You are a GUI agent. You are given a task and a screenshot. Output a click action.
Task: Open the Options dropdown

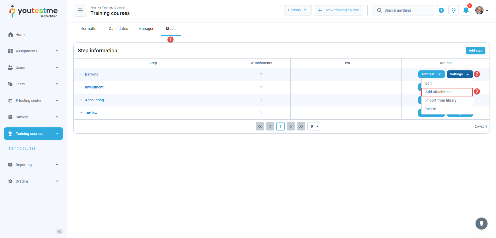coord(298,10)
